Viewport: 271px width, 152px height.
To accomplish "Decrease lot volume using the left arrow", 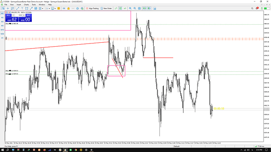I will pos(13,15).
